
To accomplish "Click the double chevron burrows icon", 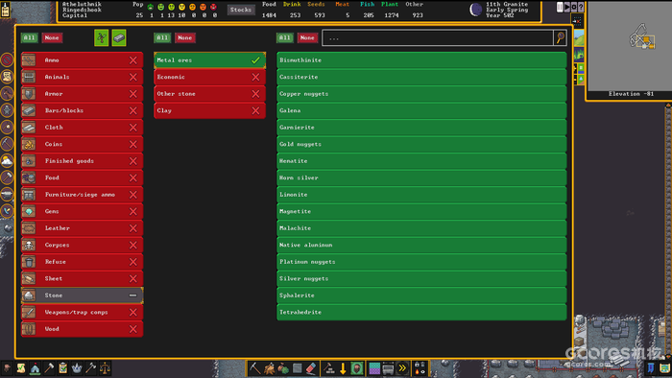I will (402, 368).
